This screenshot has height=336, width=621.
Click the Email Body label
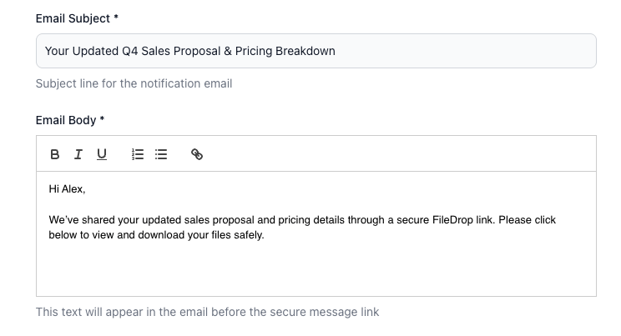pos(66,120)
